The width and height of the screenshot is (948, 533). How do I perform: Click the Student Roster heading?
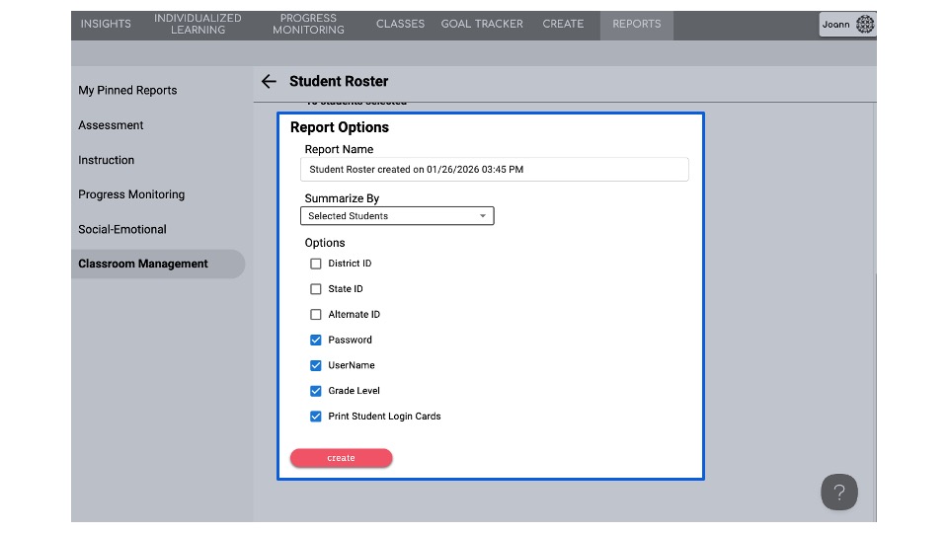[339, 82]
